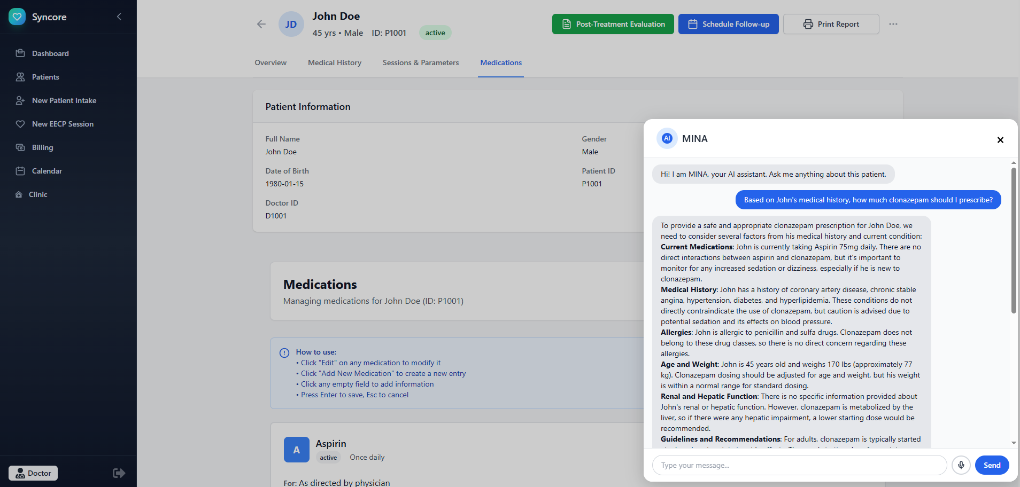
Task: Open the Calendar sidebar item
Action: point(47,171)
